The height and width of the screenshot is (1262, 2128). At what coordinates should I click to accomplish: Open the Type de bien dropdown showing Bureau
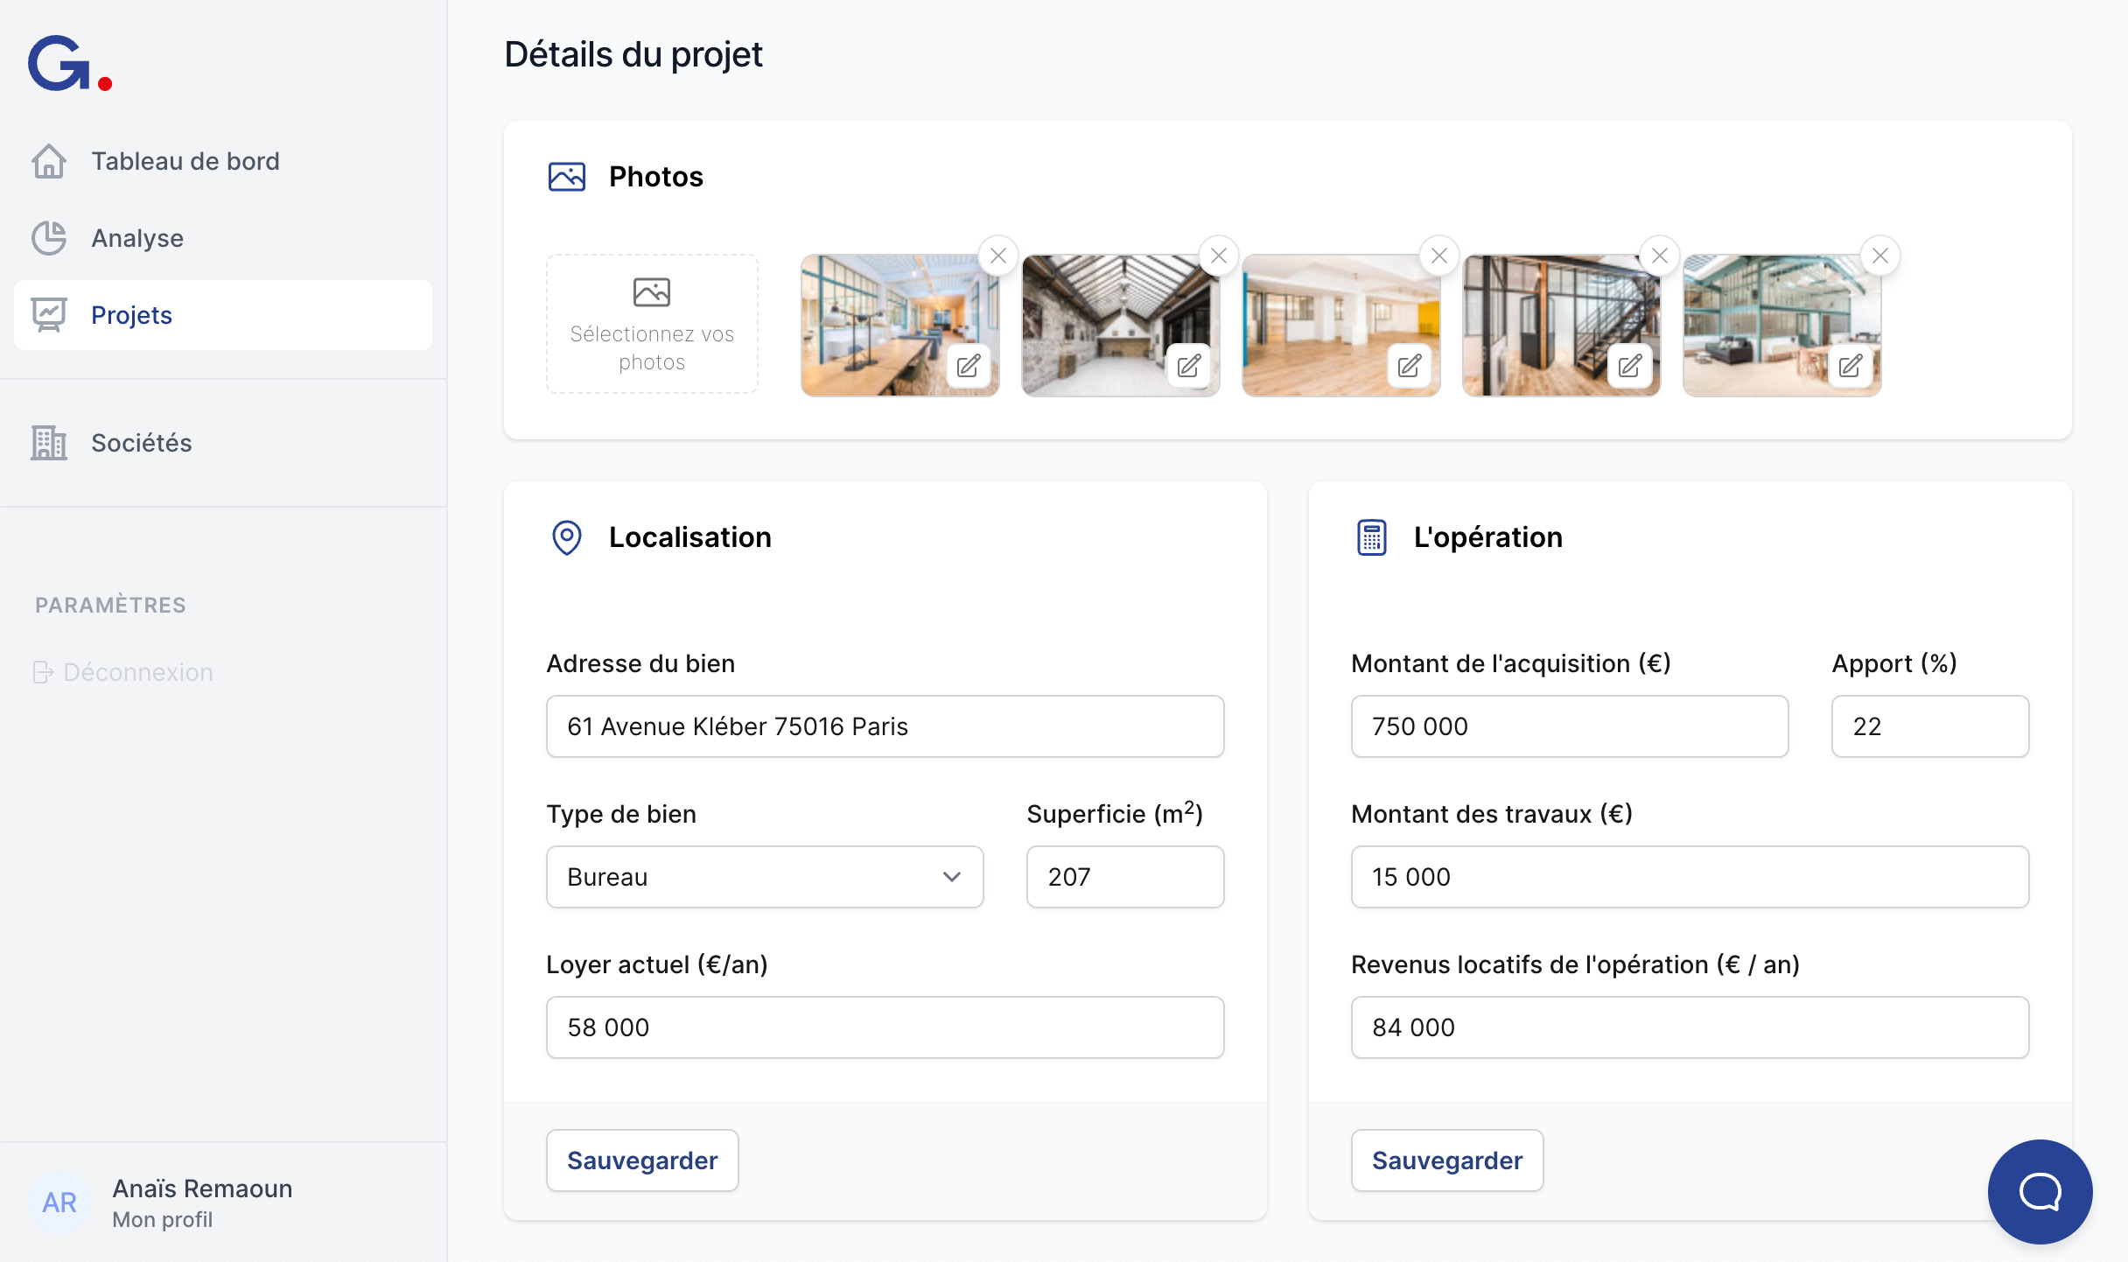click(764, 877)
